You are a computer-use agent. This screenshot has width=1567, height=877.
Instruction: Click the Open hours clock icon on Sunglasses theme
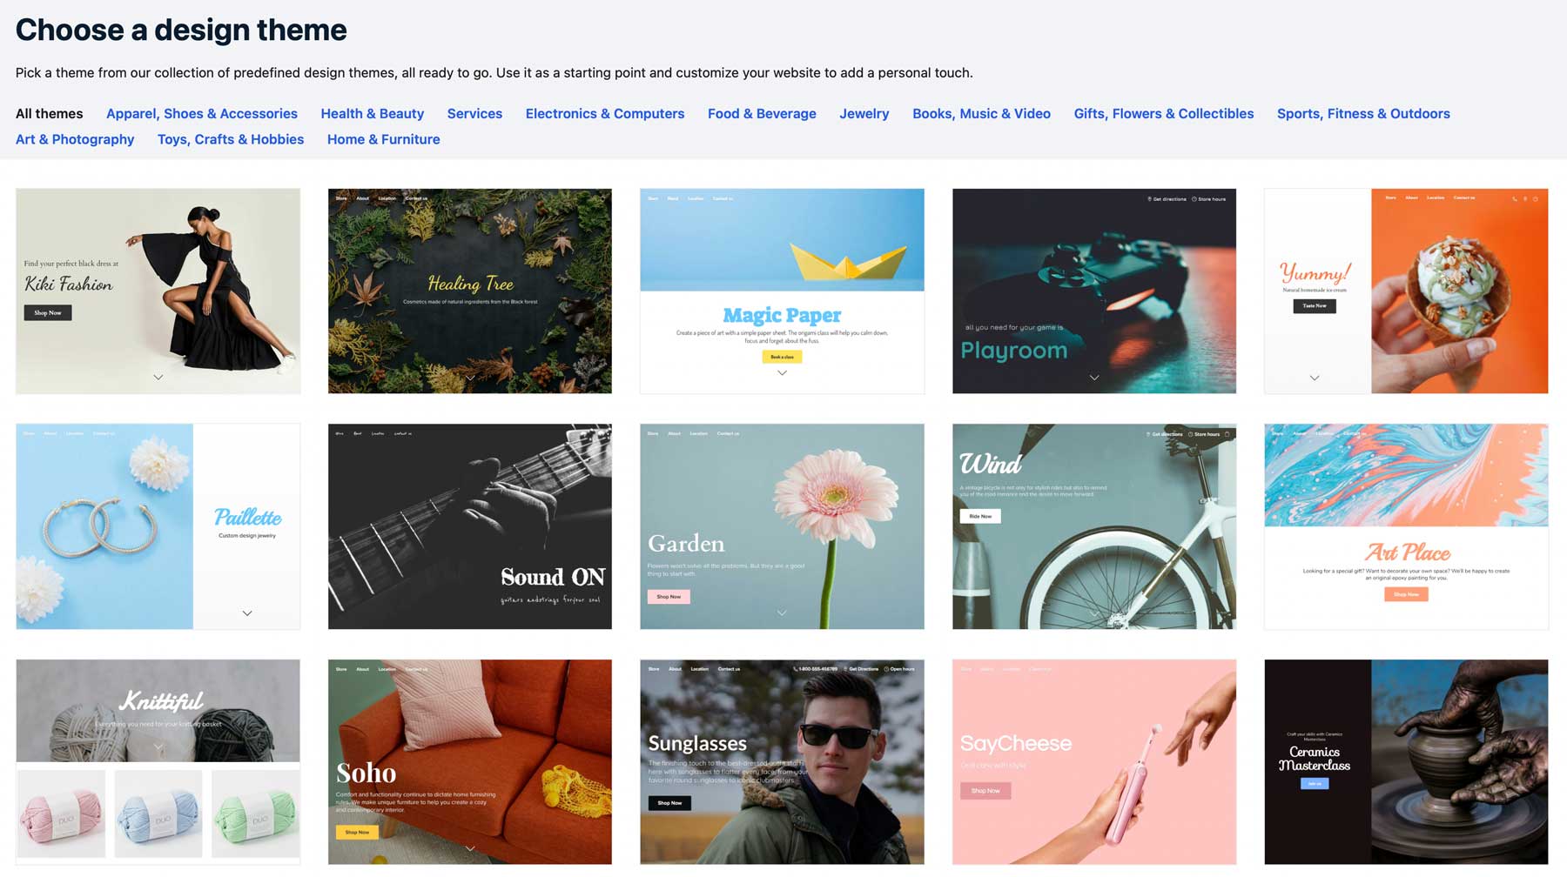click(x=886, y=669)
